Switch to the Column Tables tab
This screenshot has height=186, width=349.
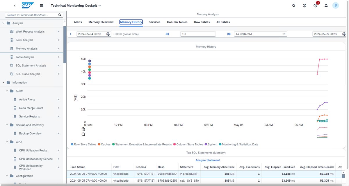pyautogui.click(x=177, y=22)
